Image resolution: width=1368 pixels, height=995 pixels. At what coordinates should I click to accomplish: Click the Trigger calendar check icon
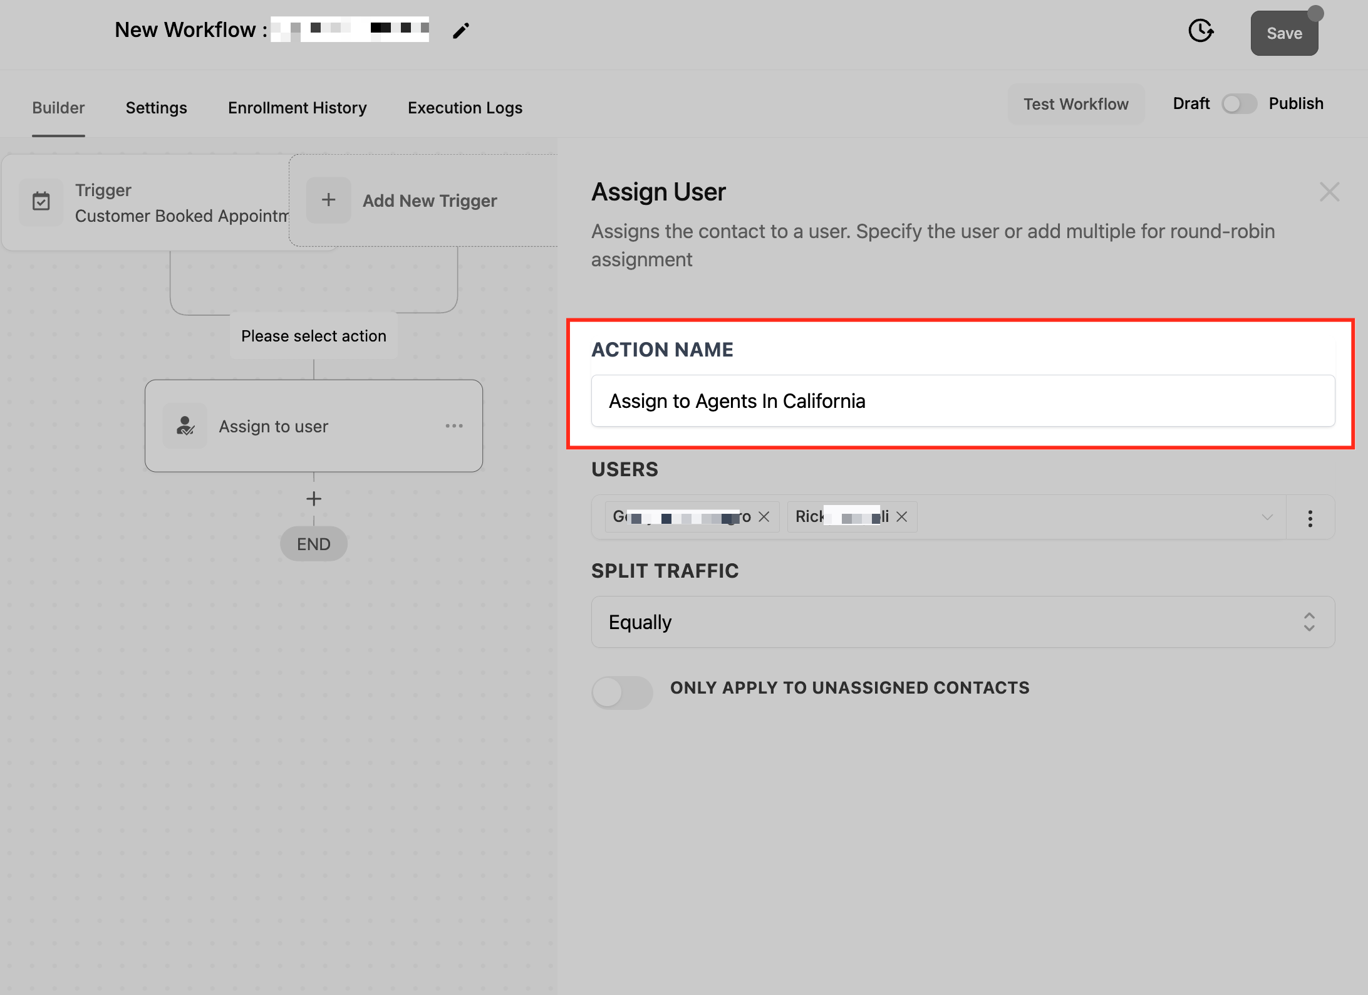coord(41,202)
